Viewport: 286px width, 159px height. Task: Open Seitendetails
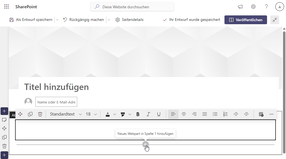129,20
